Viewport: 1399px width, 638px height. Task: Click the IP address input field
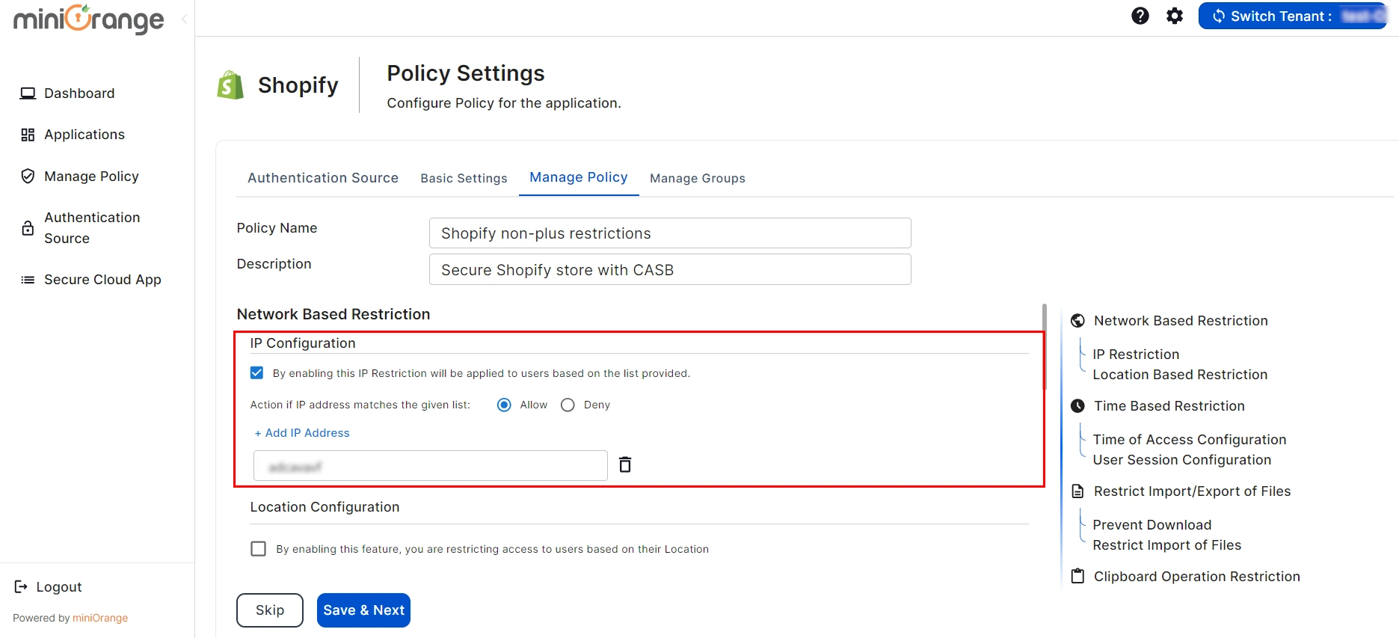click(431, 466)
